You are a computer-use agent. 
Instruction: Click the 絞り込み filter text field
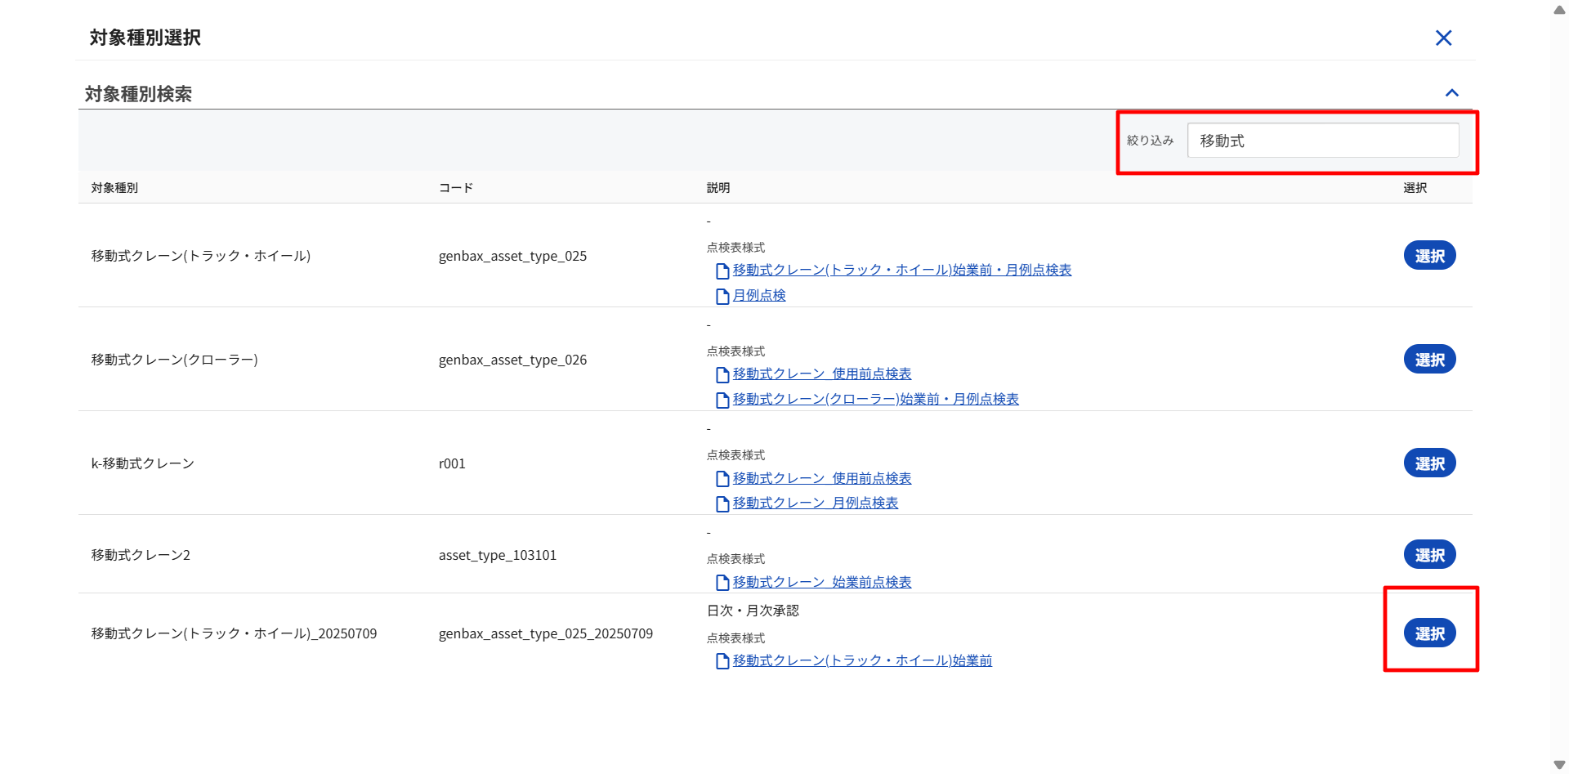tap(1322, 141)
